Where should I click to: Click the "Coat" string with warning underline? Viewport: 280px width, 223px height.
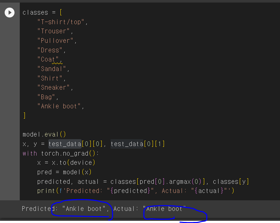[x=48, y=59]
